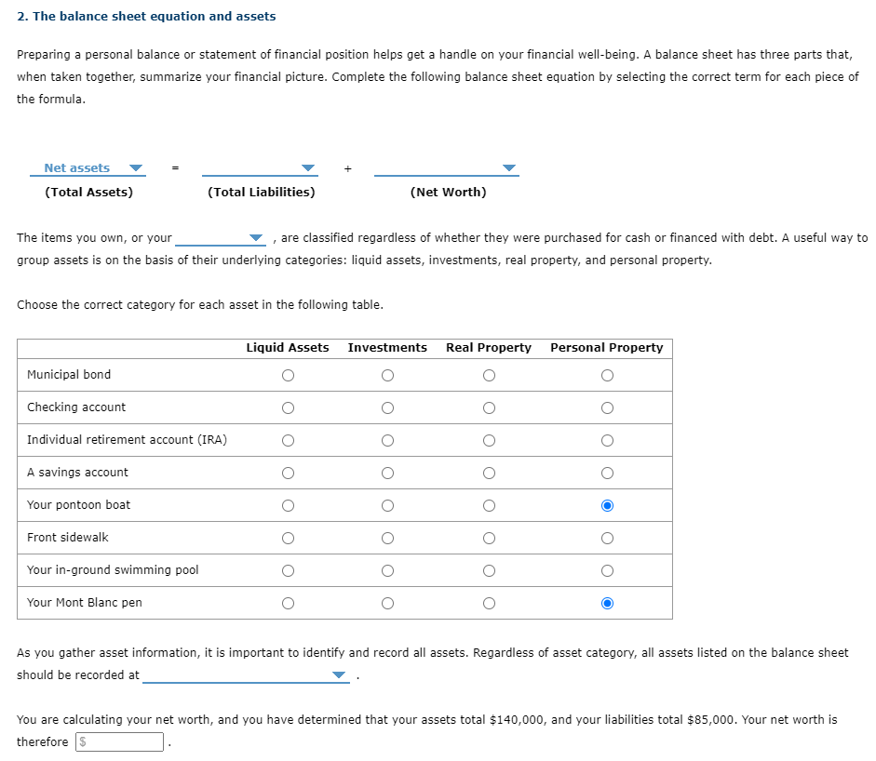This screenshot has height=761, width=876.
Task: Click the net worth dollar input field
Action: click(119, 741)
